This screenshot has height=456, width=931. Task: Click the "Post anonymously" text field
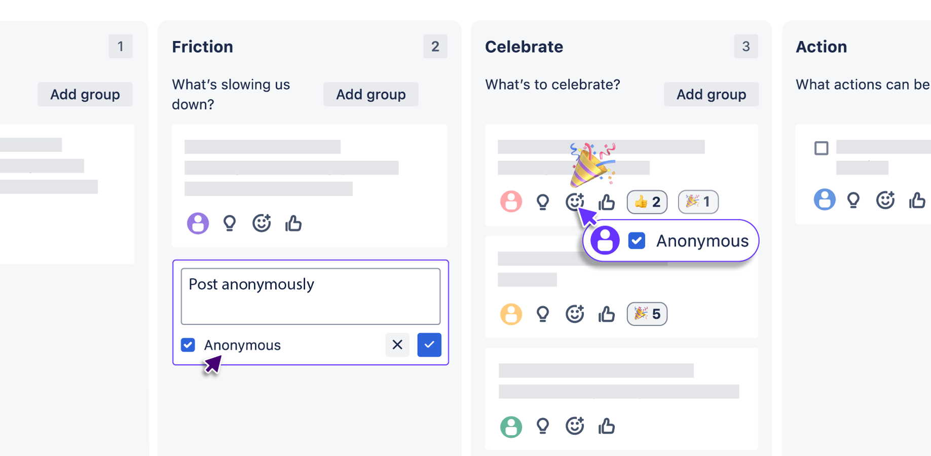[310, 296]
